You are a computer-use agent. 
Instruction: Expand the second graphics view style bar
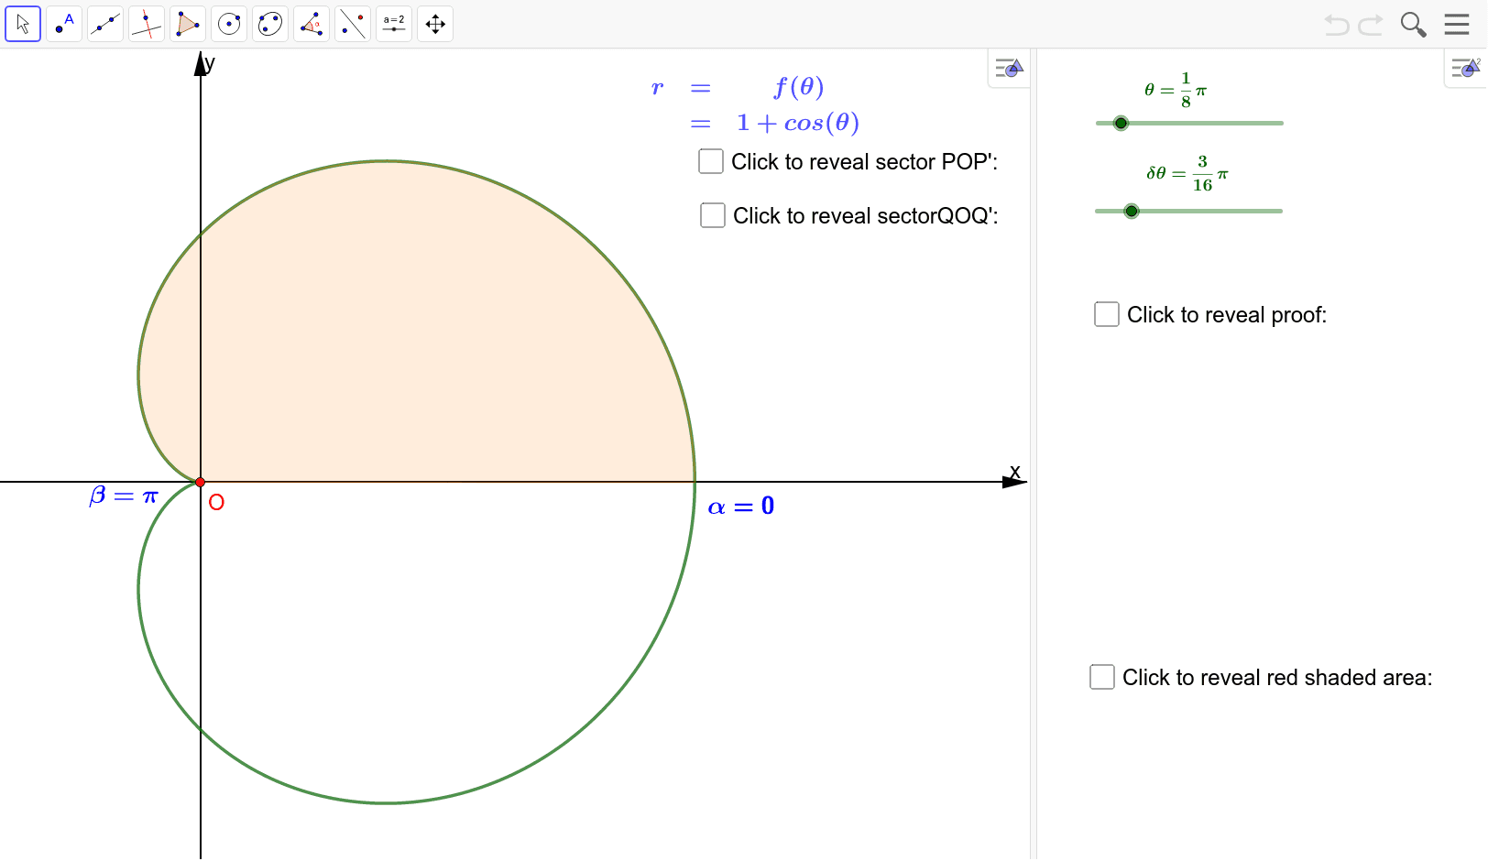(x=1465, y=69)
